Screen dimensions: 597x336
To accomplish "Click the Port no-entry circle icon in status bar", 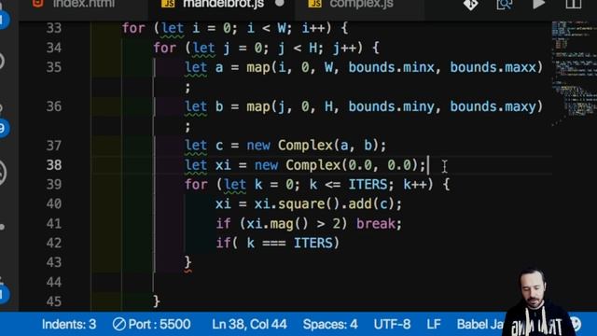I will pyautogui.click(x=118, y=324).
